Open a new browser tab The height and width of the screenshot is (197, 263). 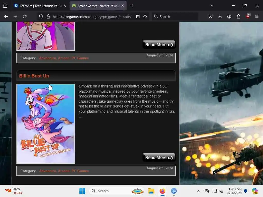point(132,6)
